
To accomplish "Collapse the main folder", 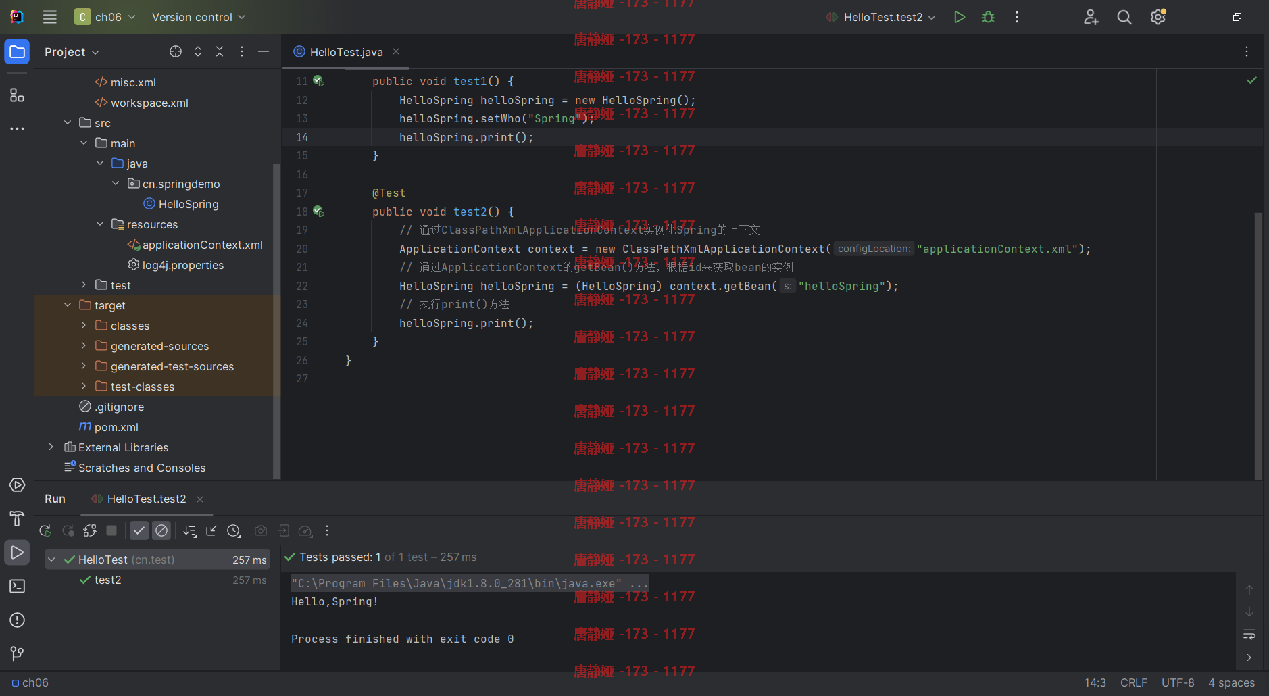I will point(84,143).
